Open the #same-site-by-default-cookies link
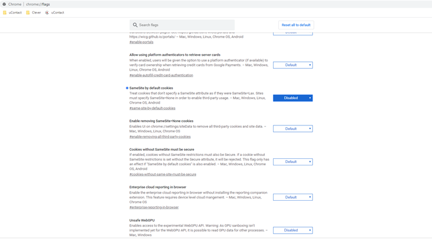 tap(152, 108)
